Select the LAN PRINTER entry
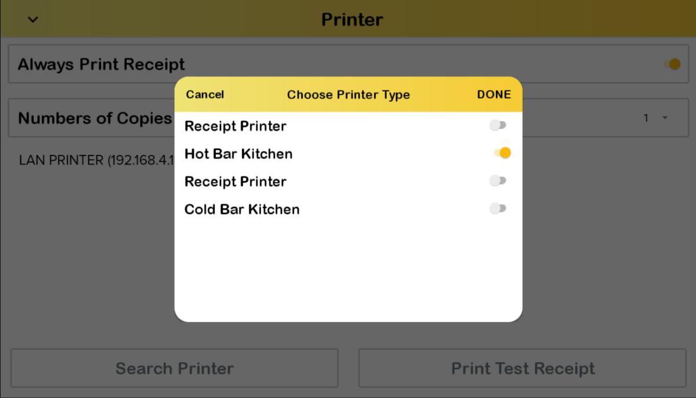Viewport: 696px width, 398px height. pyautogui.click(x=96, y=160)
